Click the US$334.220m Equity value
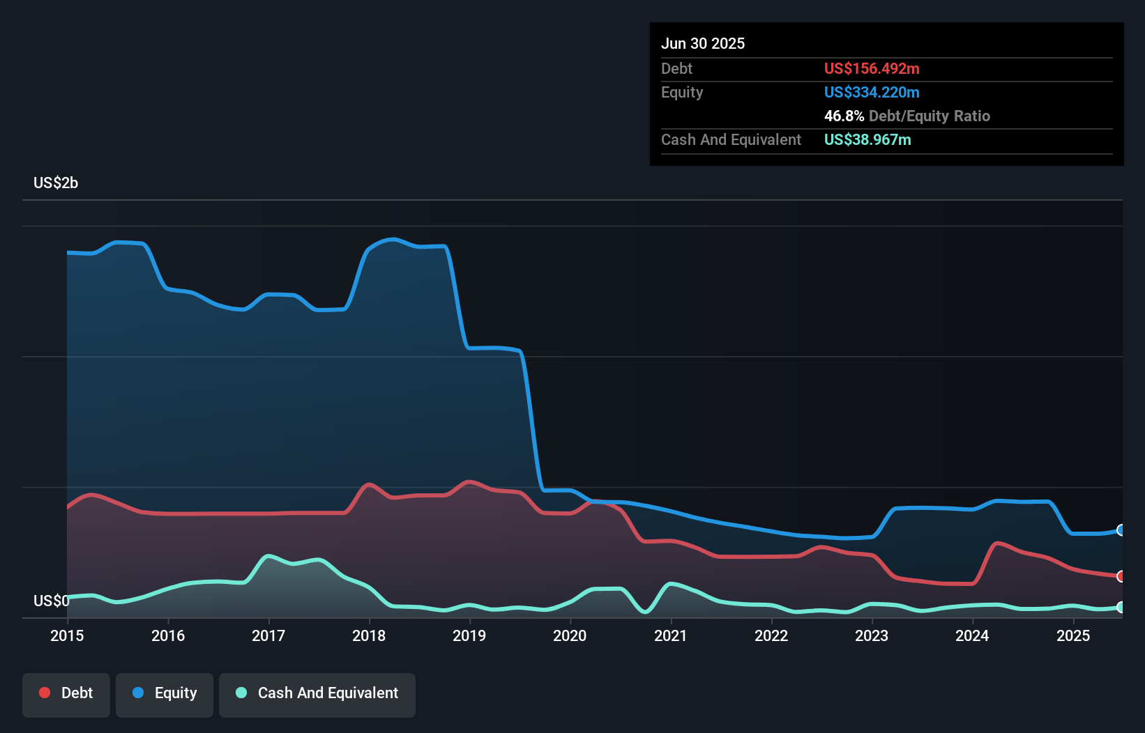The width and height of the screenshot is (1145, 733). (x=872, y=92)
